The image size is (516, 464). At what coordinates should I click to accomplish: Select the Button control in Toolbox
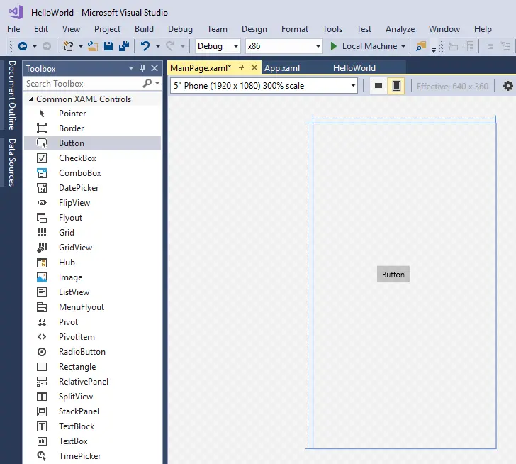(92, 143)
